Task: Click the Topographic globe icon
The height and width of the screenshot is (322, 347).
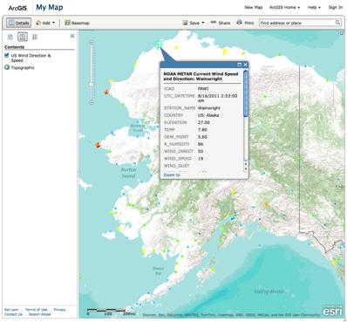Action: point(7,67)
